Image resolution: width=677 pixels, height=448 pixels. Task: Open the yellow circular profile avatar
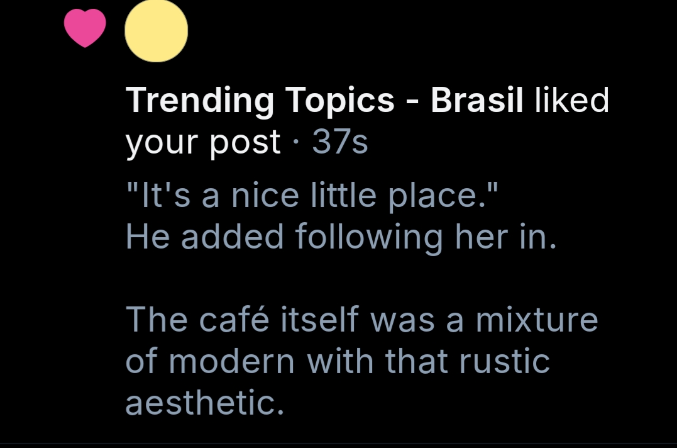click(x=157, y=31)
